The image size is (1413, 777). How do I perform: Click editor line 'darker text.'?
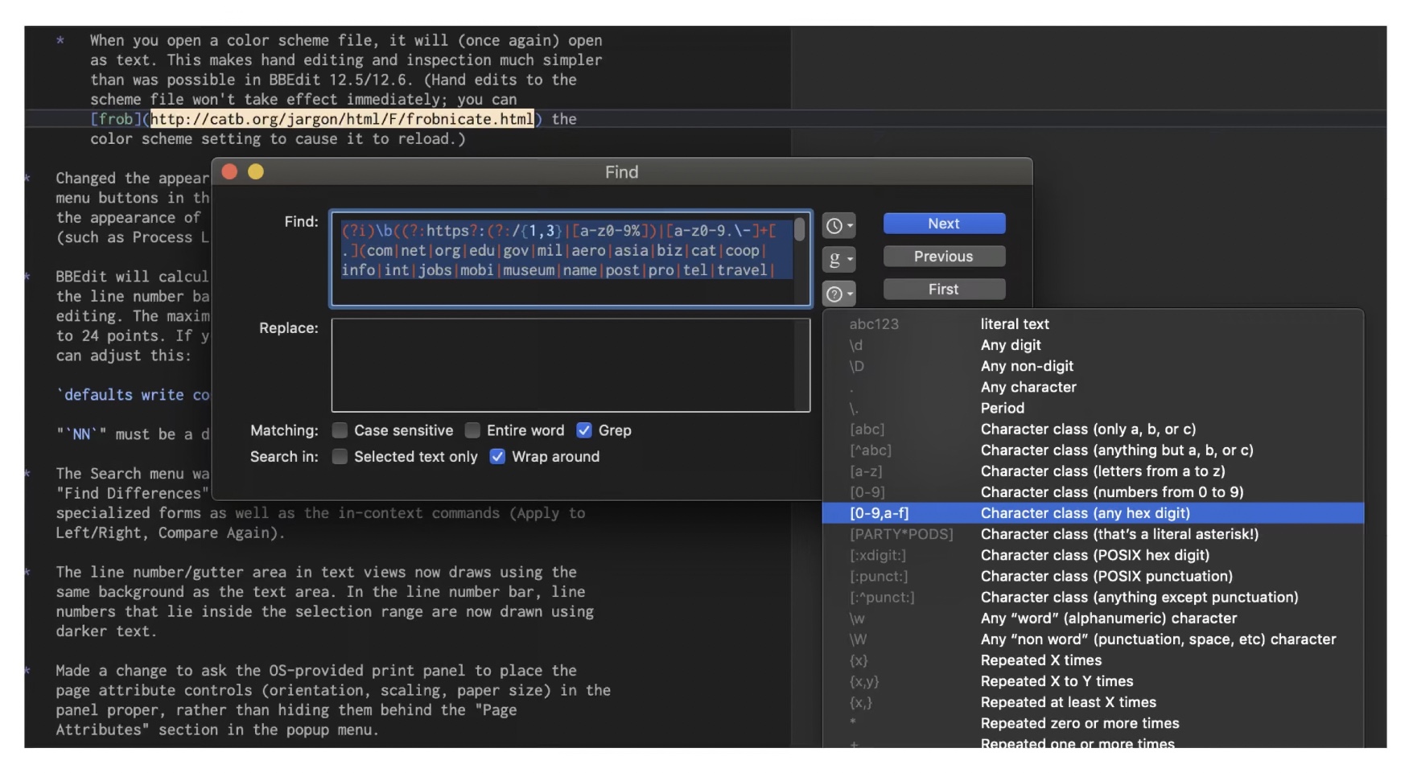(x=106, y=631)
